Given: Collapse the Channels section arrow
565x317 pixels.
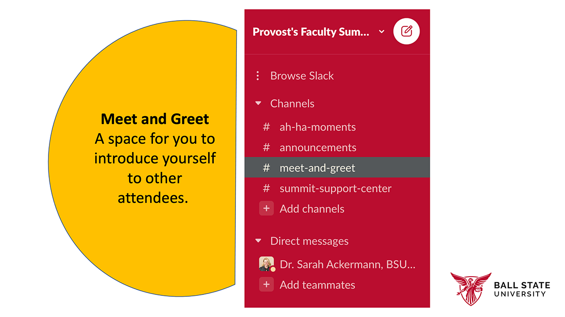Looking at the screenshot, I should pyautogui.click(x=258, y=103).
